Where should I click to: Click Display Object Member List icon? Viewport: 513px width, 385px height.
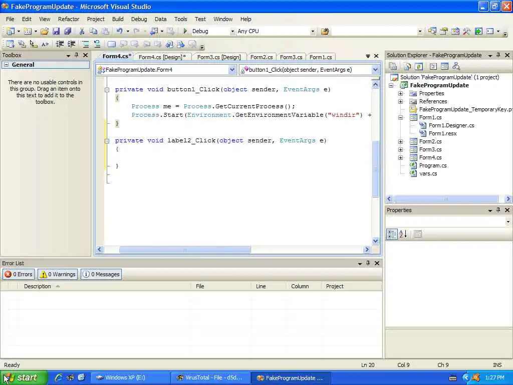(10, 44)
